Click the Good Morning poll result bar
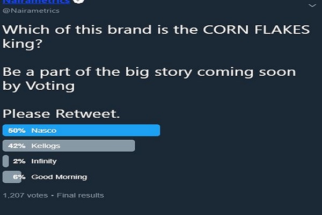 12,177
